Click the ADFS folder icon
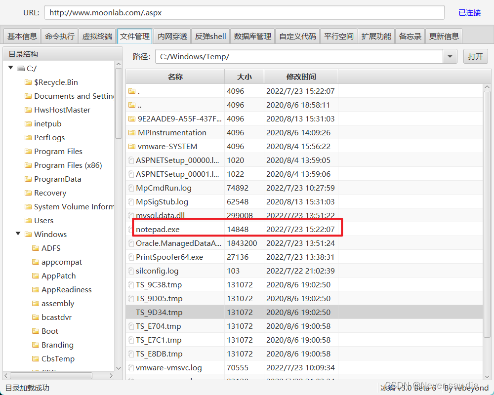 tap(36, 248)
